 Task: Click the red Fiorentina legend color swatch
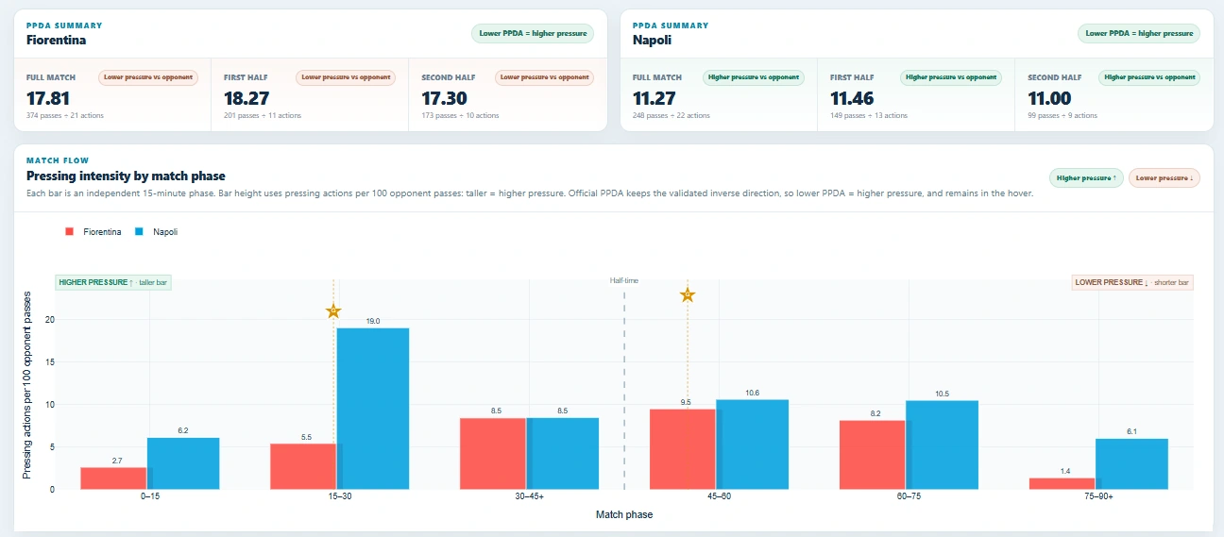[69, 231]
